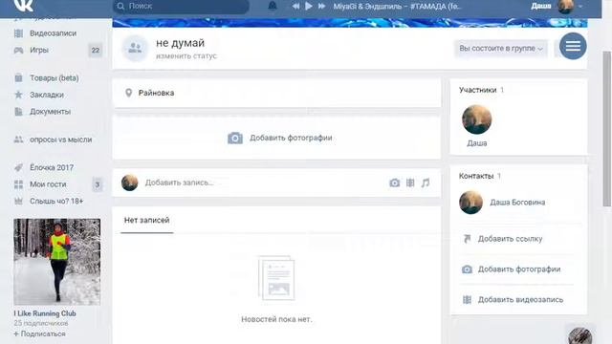Screen dimensions: 612x344
Task: Click the group avatar placeholder icon
Action: tap(135, 49)
